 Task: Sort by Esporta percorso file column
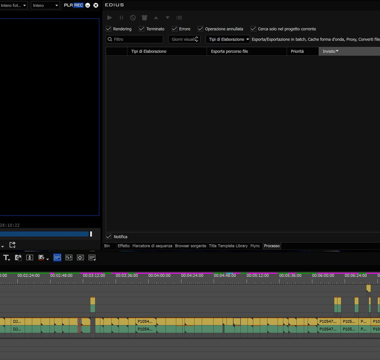coord(247,51)
